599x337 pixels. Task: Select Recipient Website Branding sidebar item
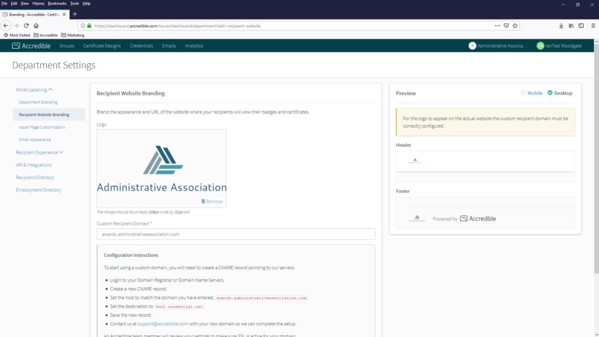(49, 115)
